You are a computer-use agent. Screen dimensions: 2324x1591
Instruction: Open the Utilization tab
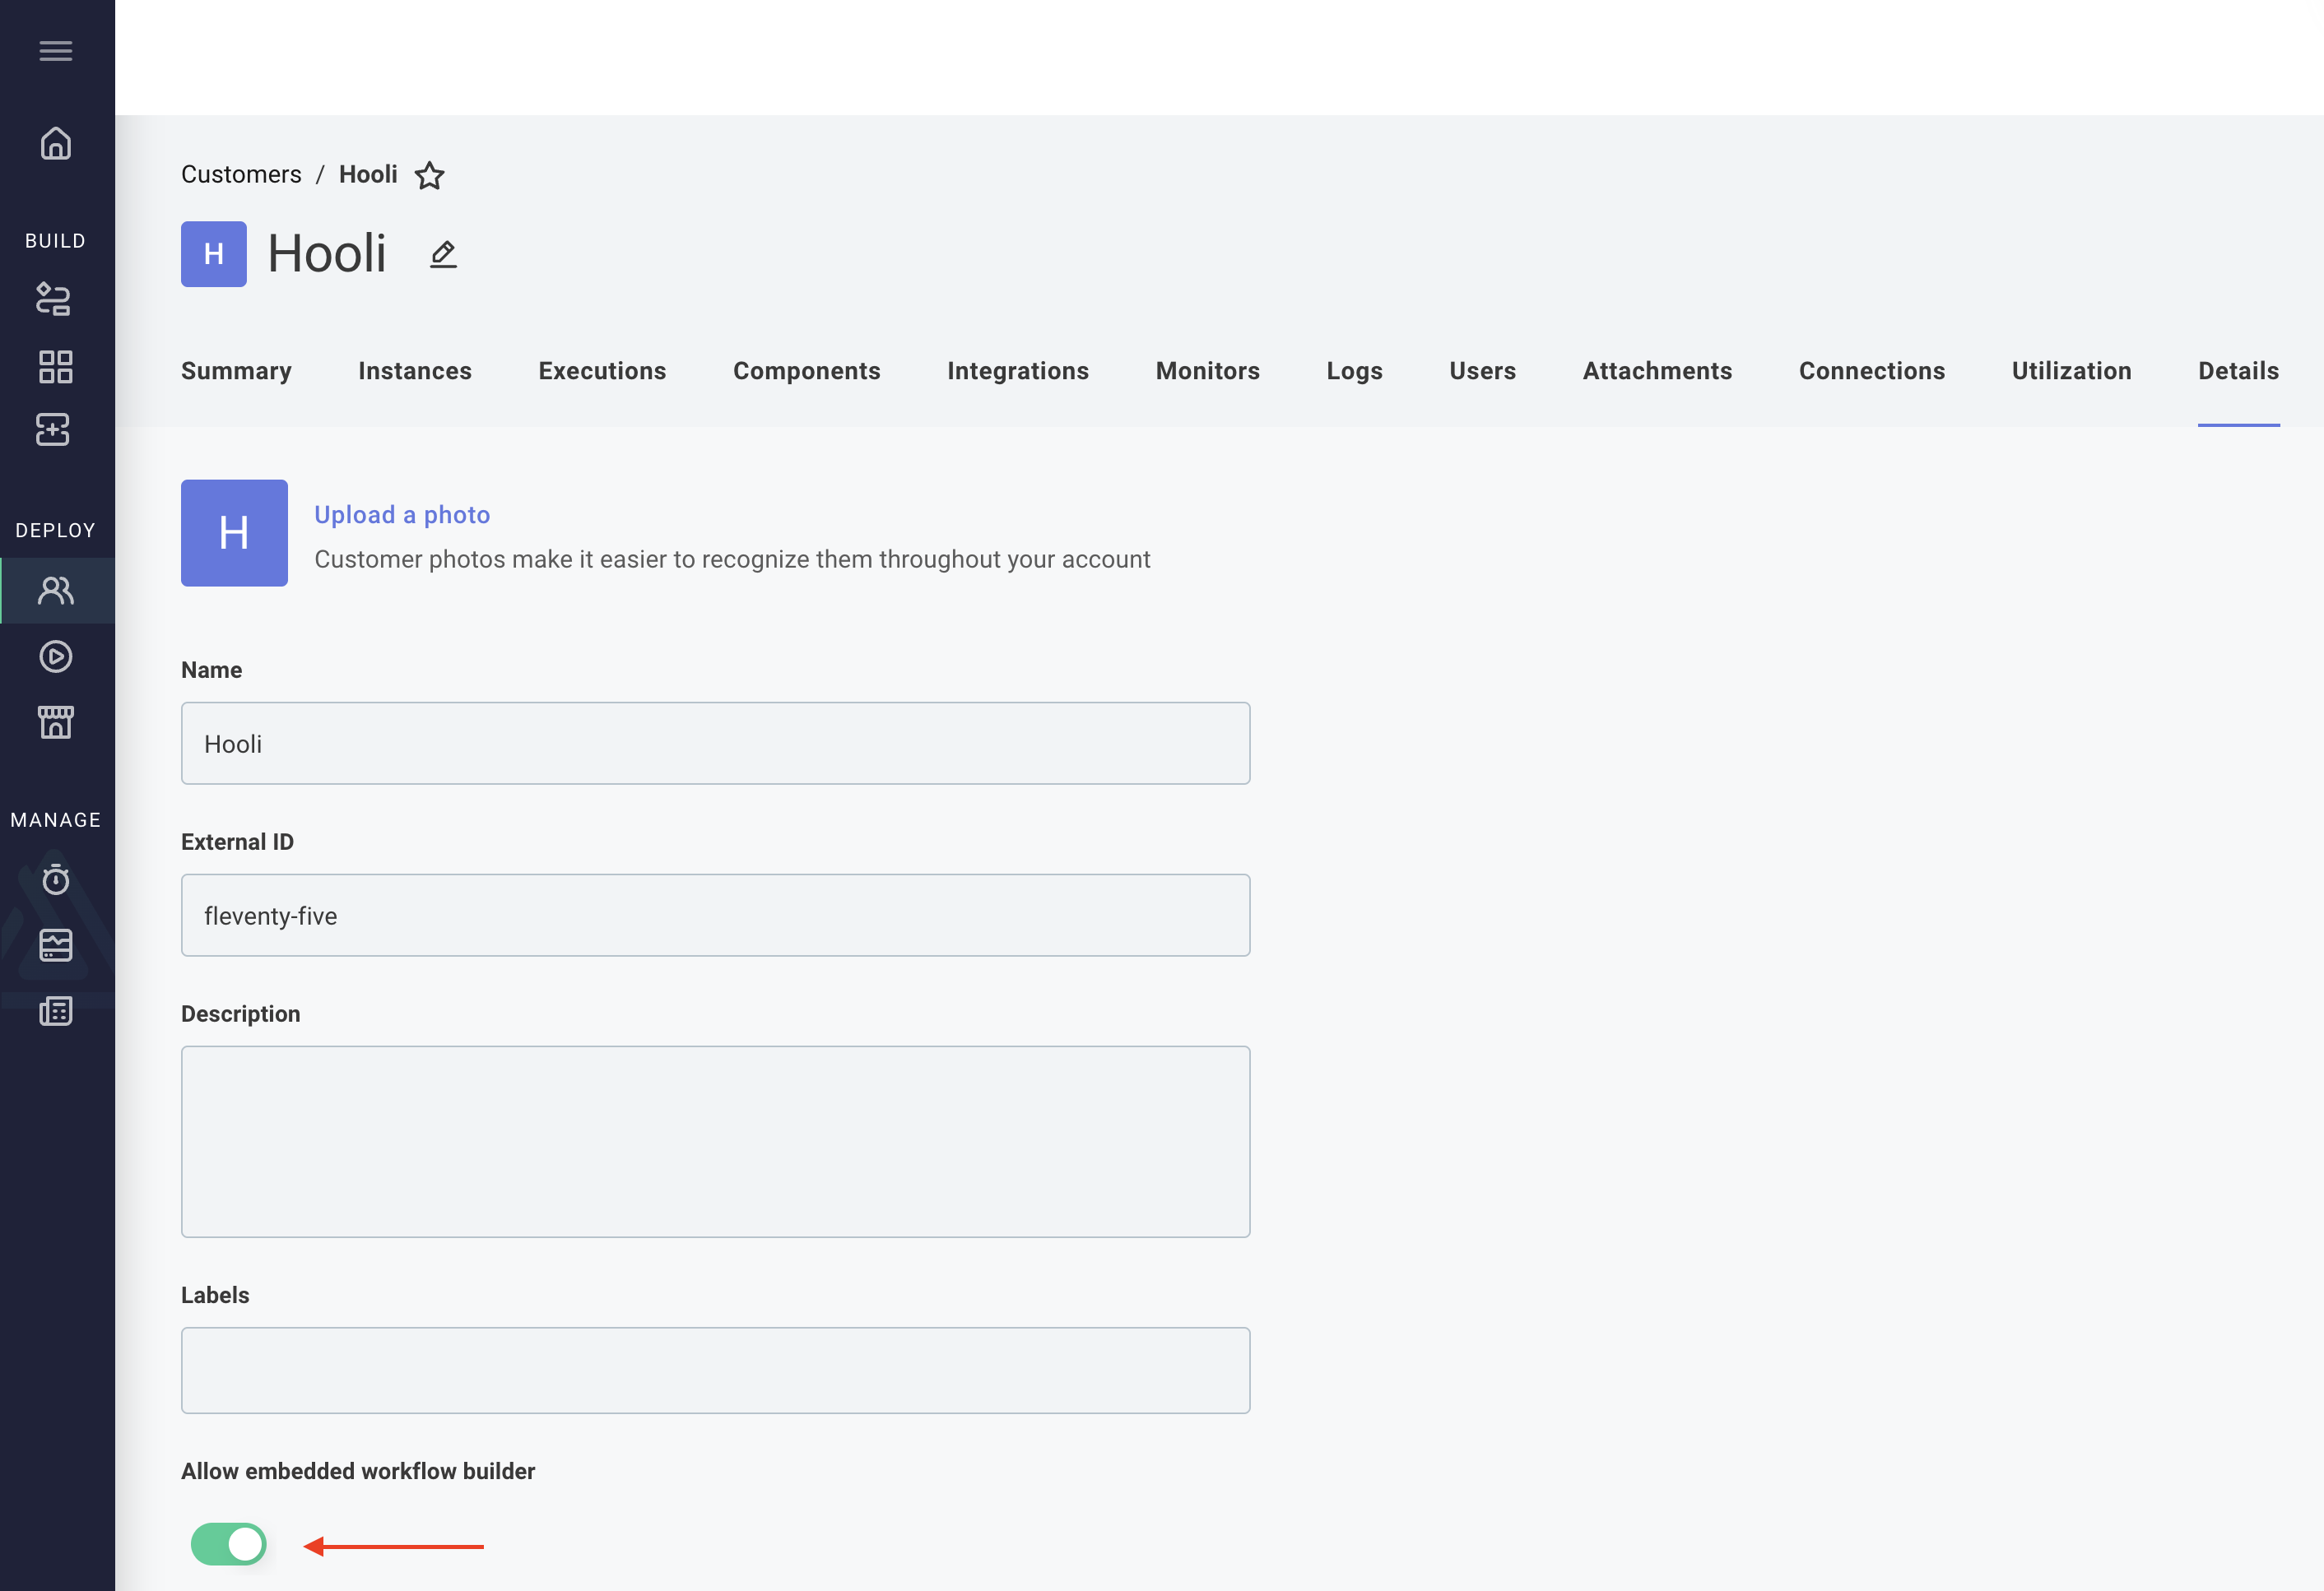point(2071,371)
